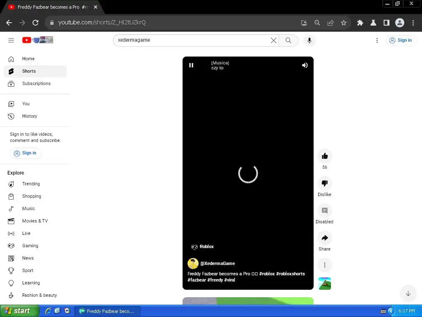
Task: Switch to Freddy Fazbear taskbar button
Action: tap(108, 311)
